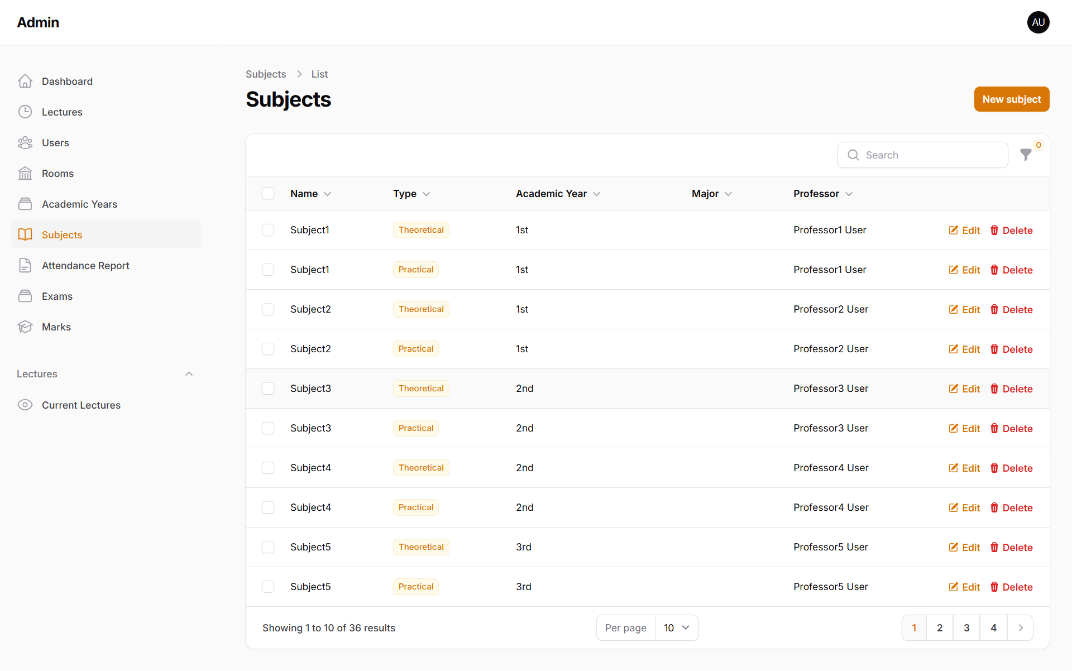This screenshot has height=671, width=1072.
Task: Go to page 2
Action: (x=940, y=628)
